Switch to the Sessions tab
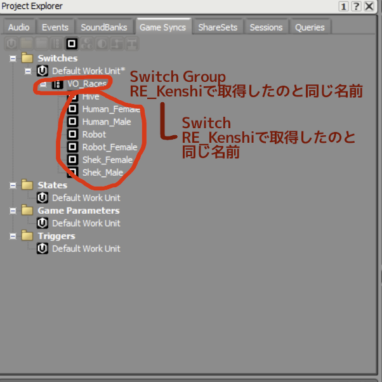Screen dimensions: 382x382 (267, 27)
